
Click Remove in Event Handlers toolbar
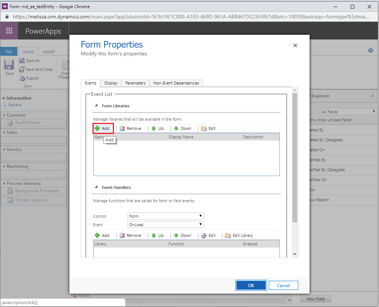(x=130, y=235)
